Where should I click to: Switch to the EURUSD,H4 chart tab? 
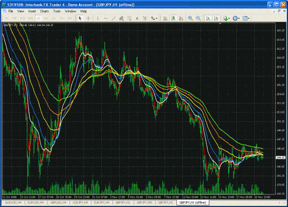coord(35,202)
